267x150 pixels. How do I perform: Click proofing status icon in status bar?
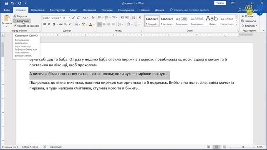(x=44, y=147)
